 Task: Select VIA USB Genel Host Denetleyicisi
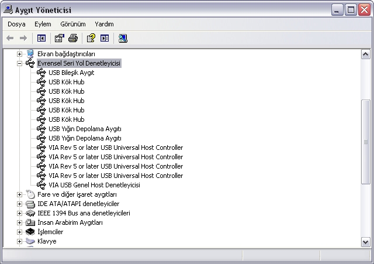(x=94, y=185)
